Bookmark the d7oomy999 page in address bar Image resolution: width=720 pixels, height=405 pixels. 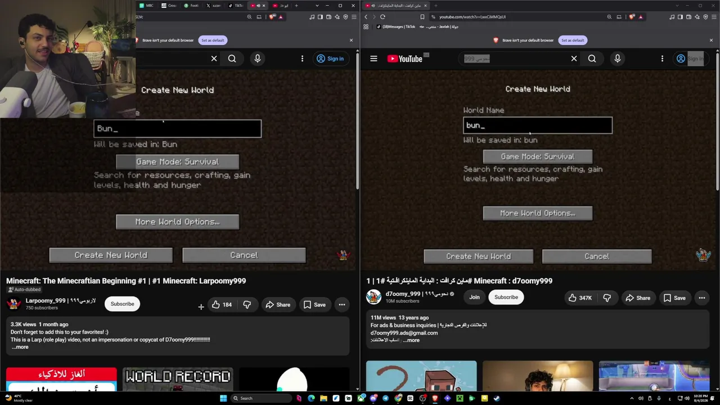click(422, 17)
